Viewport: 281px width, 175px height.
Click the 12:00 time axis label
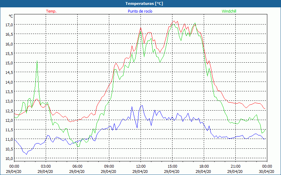tap(141, 167)
